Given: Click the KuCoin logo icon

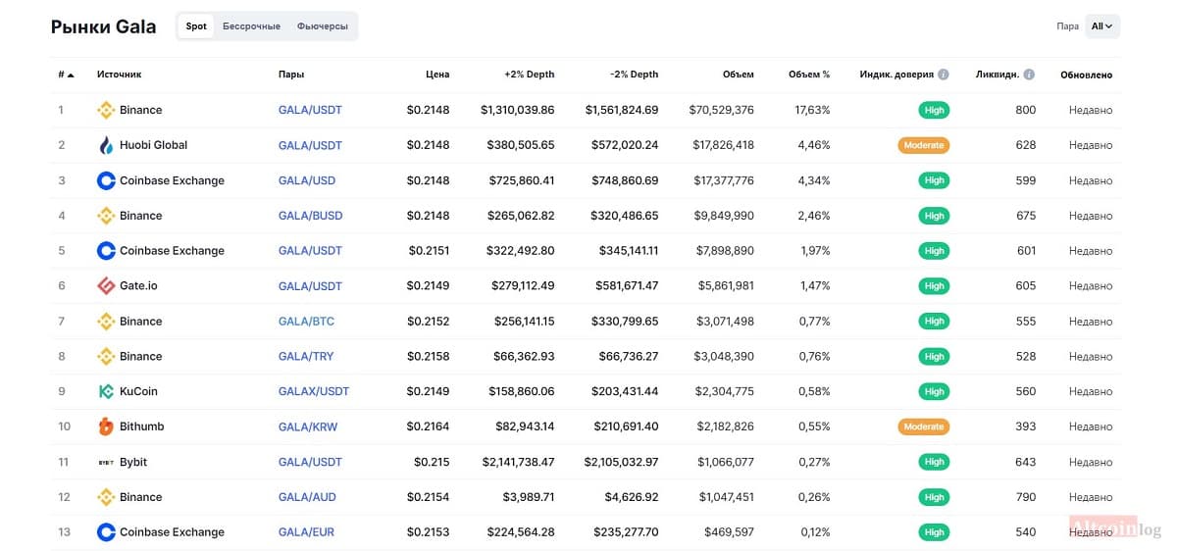Looking at the screenshot, I should coord(106,391).
